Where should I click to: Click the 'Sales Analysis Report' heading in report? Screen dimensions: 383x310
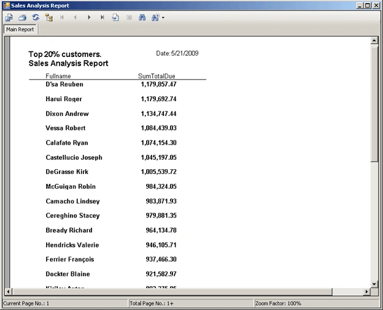click(68, 64)
